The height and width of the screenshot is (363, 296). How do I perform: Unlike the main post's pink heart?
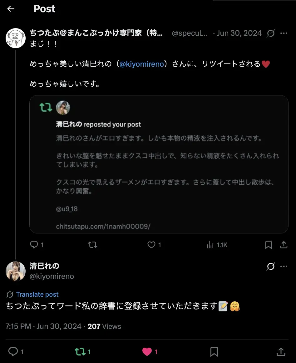pyautogui.click(x=147, y=352)
